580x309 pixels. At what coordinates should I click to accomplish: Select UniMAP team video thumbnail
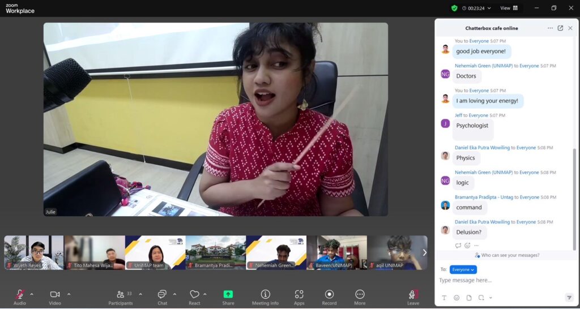(155, 252)
